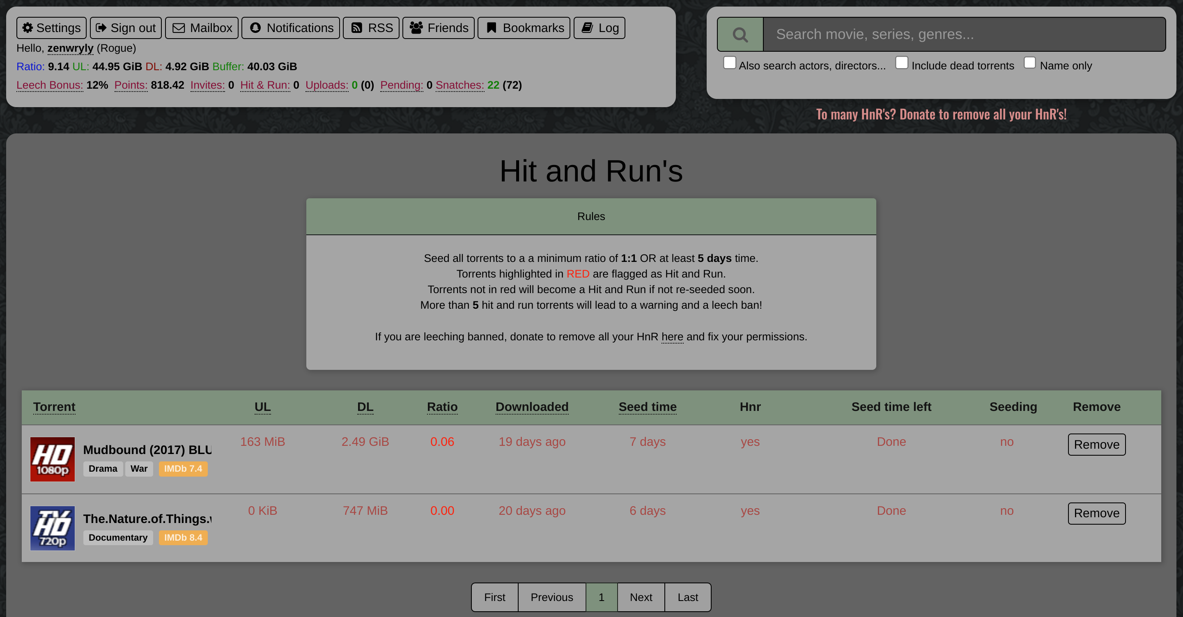This screenshot has width=1183, height=617.
Task: Check the Name only option
Action: point(1029,63)
